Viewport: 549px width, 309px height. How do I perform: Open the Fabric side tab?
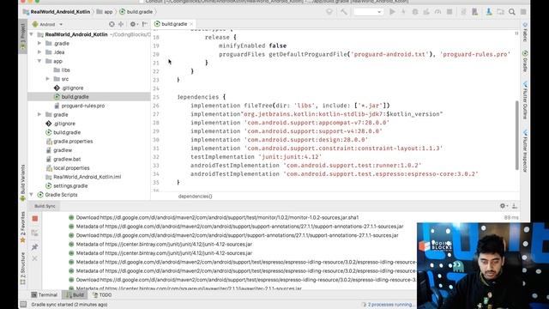525,32
